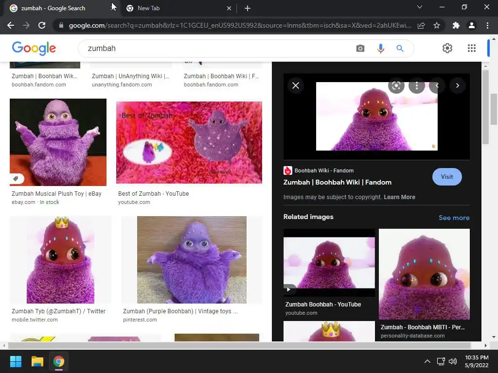Screen dimensions: 498x373
Task: Open Zumbah Musical Plush Toy eBay image
Action: coord(58,142)
